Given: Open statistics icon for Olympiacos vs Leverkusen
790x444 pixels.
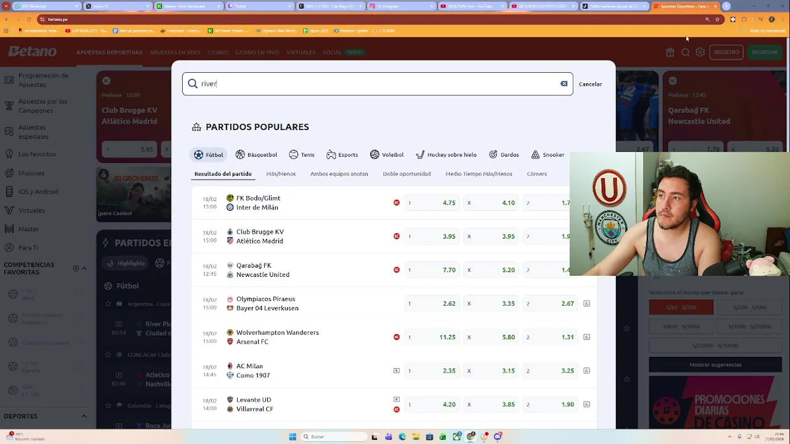Looking at the screenshot, I should pos(586,303).
